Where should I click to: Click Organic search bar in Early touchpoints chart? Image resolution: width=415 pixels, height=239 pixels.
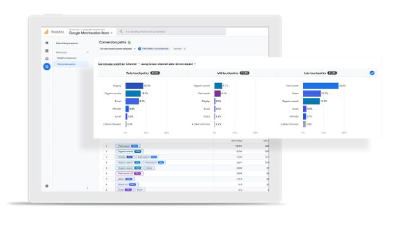coord(133,94)
